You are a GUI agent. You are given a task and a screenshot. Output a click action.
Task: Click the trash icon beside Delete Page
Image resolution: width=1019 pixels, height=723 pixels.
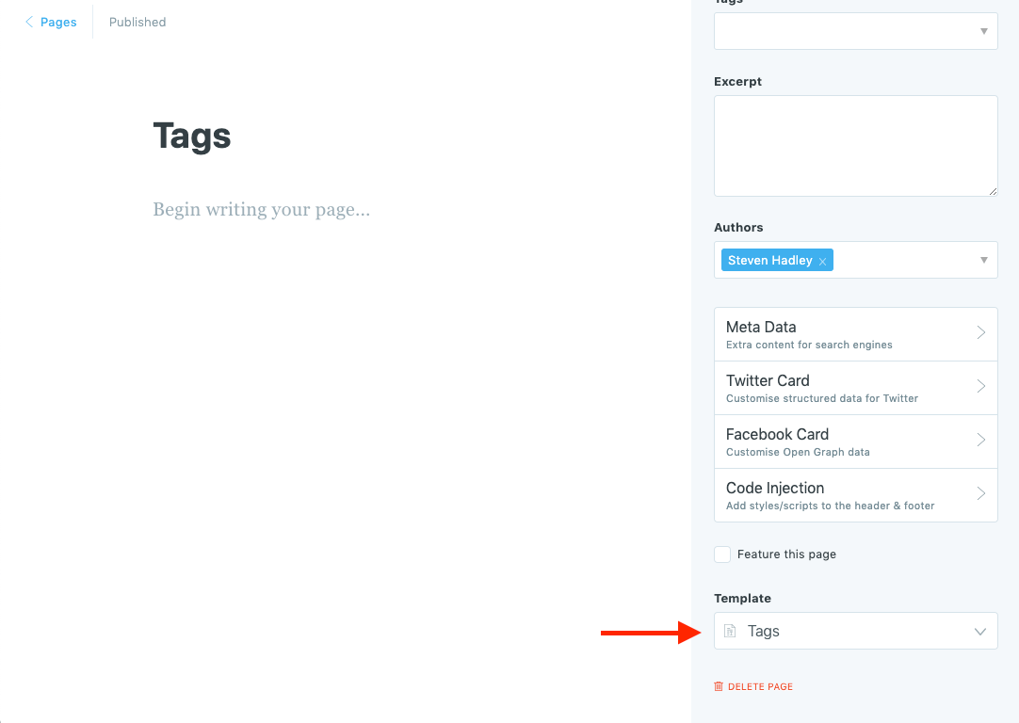click(719, 687)
